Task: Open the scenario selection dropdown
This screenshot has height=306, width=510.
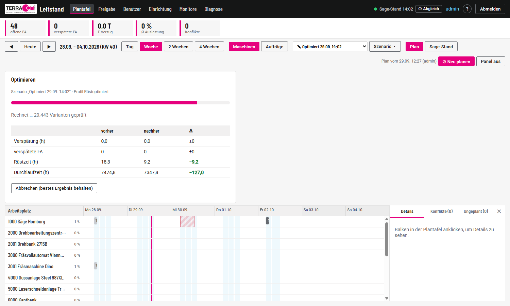Action: (330, 47)
